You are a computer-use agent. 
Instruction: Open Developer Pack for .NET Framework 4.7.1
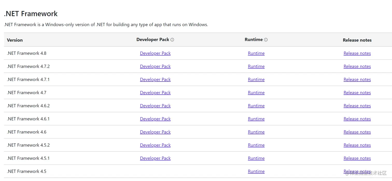(x=155, y=79)
